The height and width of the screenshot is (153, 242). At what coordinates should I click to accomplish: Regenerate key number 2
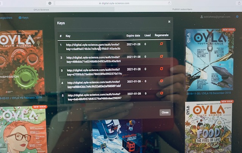pos(161,57)
